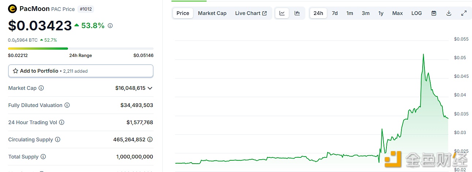Click the $1,577,768 trading volume value

coord(140,122)
